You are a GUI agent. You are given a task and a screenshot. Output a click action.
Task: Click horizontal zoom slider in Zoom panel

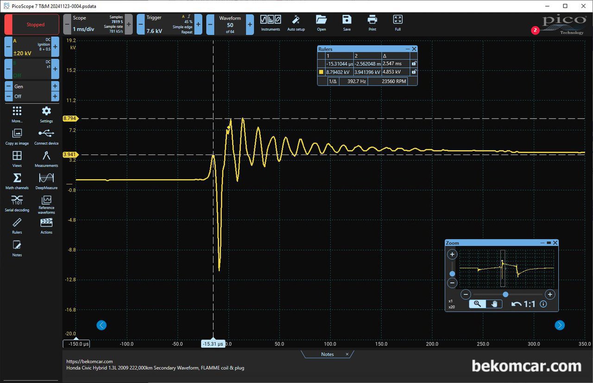505,295
